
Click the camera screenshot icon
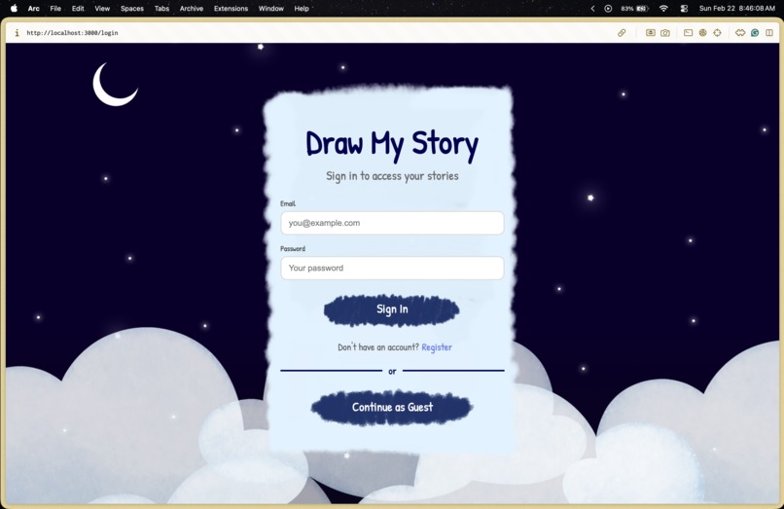point(665,32)
